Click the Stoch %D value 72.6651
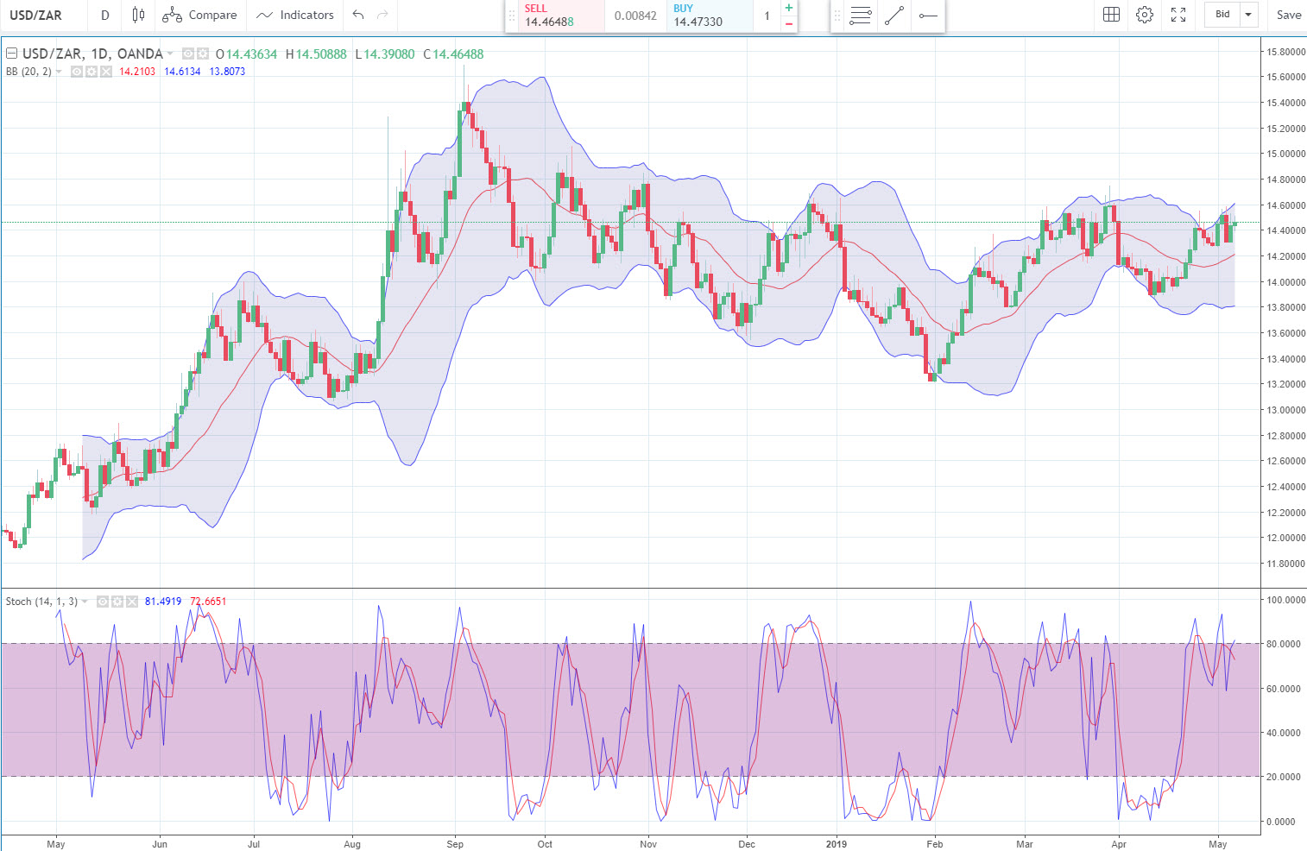 click(208, 602)
